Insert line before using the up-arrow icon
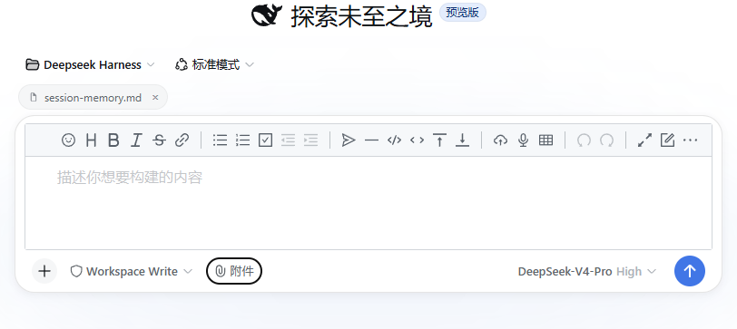The image size is (737, 329). (439, 140)
